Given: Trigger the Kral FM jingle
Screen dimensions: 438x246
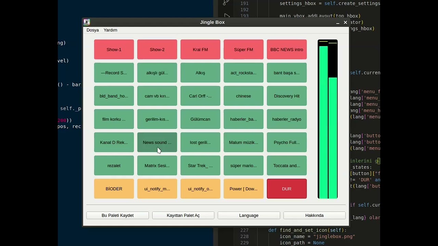Looking at the screenshot, I should coord(200,50).
